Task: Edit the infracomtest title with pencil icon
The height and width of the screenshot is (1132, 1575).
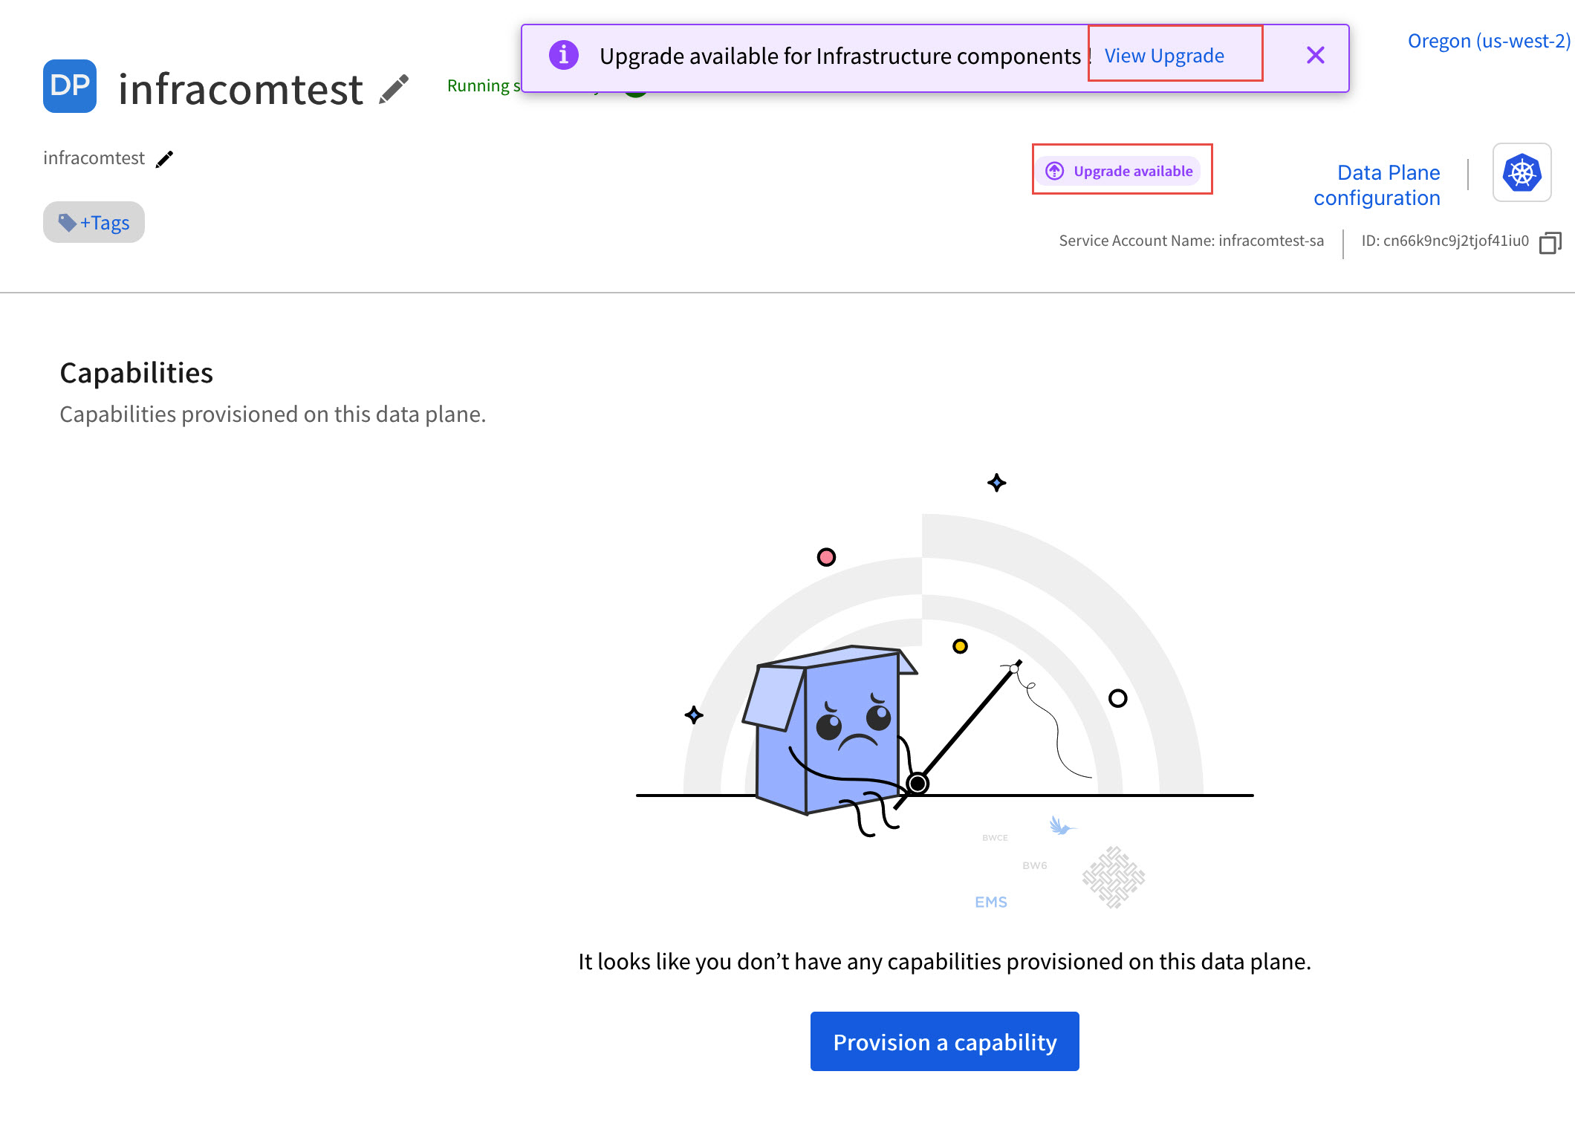Action: click(394, 89)
